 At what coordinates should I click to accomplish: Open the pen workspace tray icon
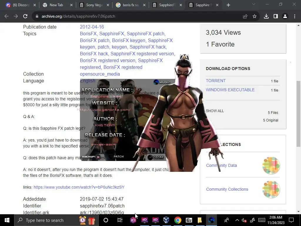click(252, 220)
